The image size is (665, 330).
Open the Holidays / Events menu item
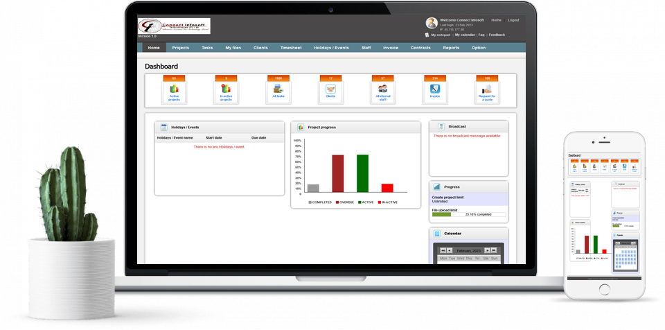pos(332,48)
